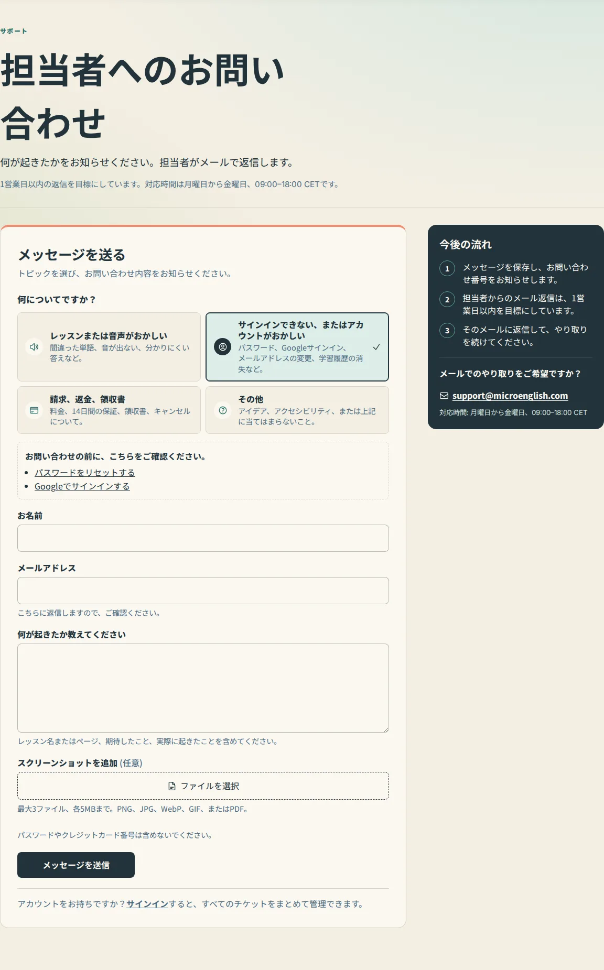Viewport: 604px width, 970px height.
Task: Follow the サインイン link at form bottom
Action: (147, 904)
